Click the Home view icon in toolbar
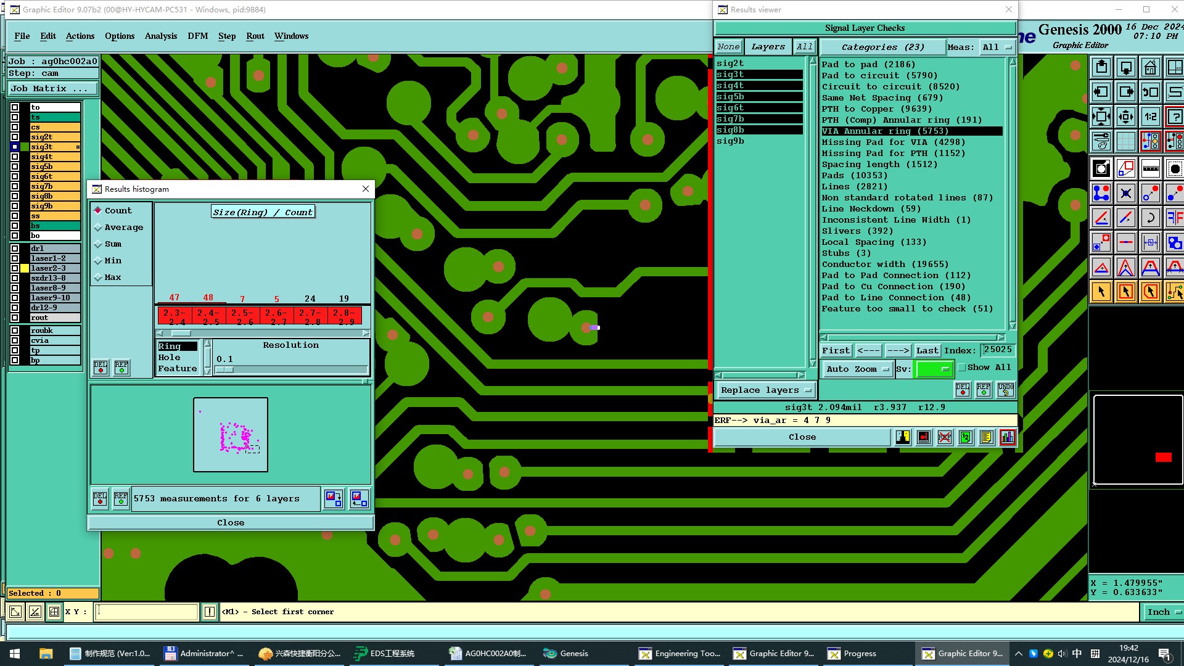 coord(1150,67)
